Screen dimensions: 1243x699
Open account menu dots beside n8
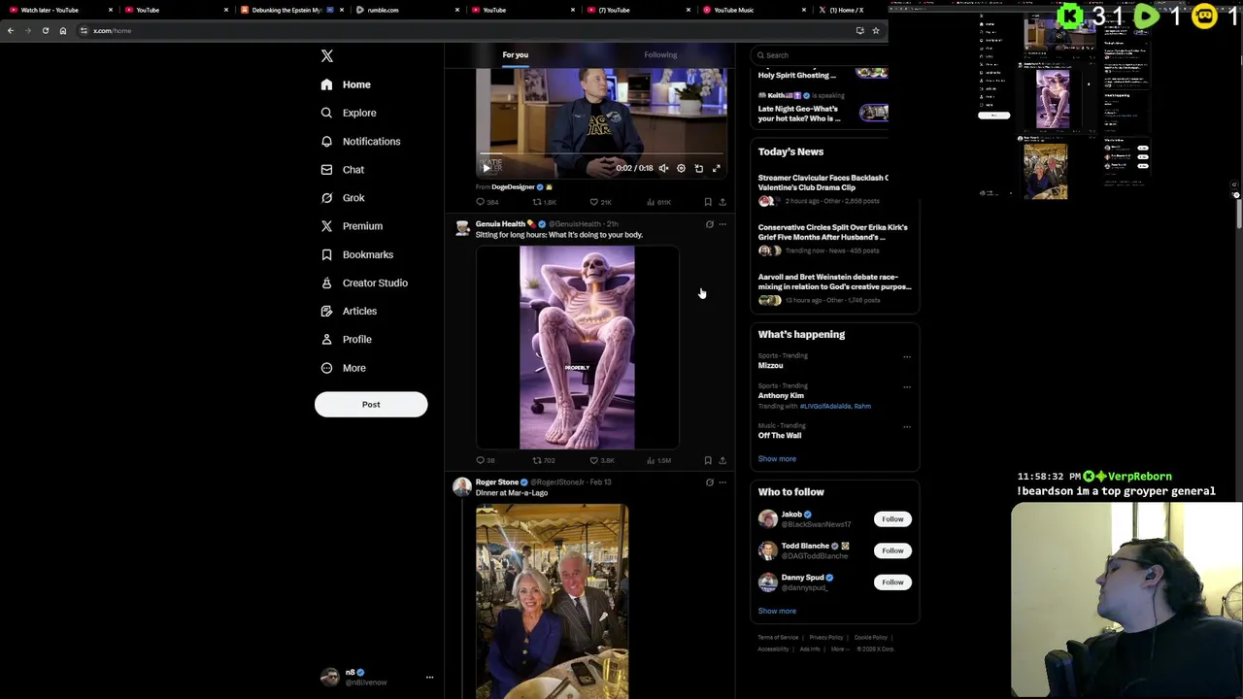point(429,678)
